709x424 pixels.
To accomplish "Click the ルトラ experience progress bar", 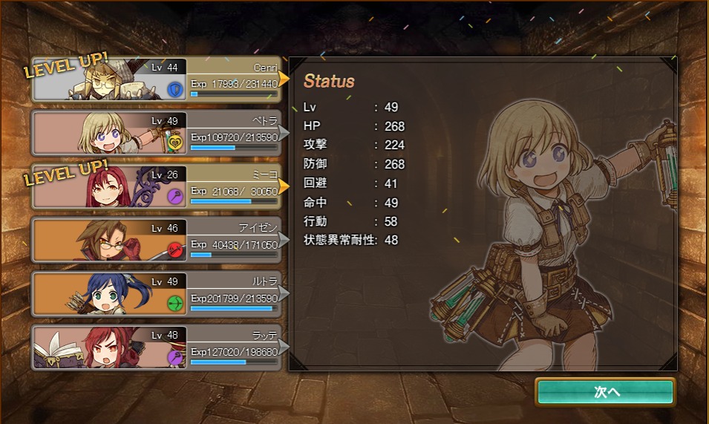I will pos(234,309).
